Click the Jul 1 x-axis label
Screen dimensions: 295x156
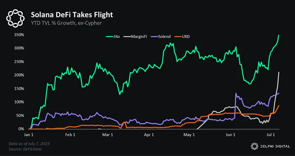pos(271,135)
